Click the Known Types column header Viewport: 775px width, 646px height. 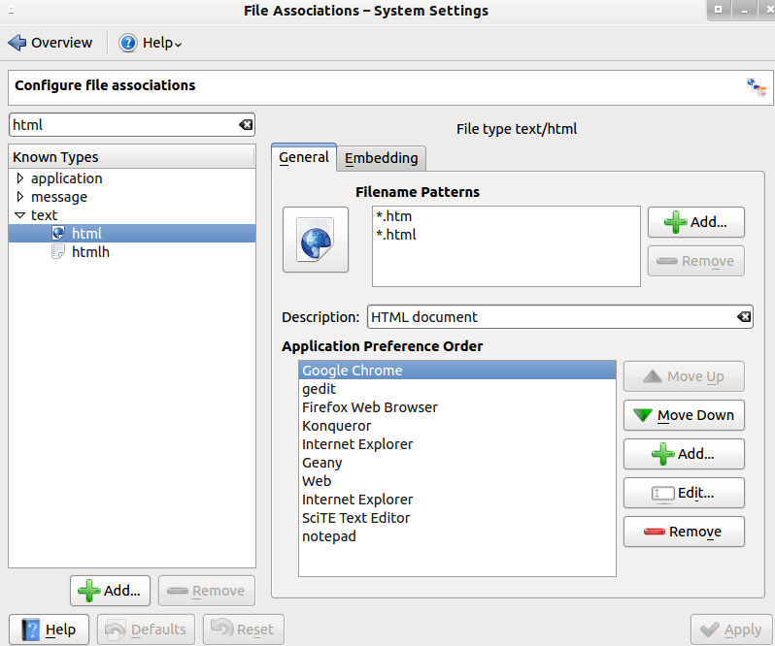point(131,157)
